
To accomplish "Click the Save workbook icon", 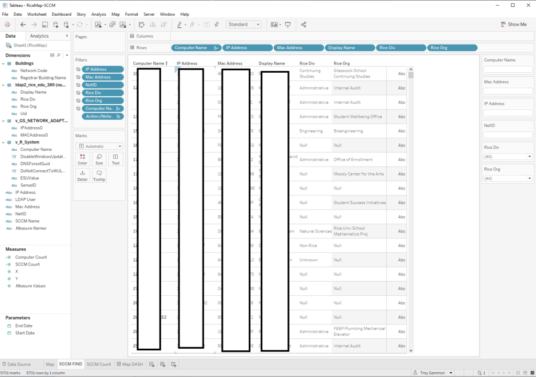I will tap(45, 25).
